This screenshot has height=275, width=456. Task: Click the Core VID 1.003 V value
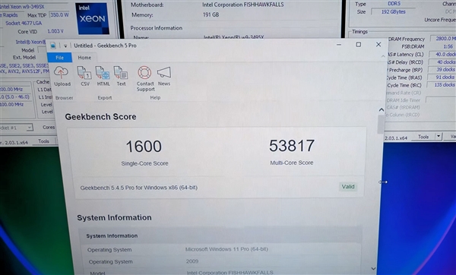tap(55, 31)
